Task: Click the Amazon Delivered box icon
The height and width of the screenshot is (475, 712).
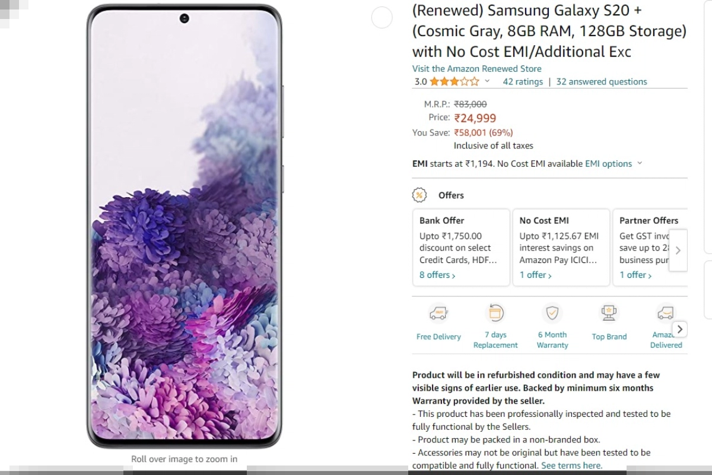Action: tap(665, 312)
